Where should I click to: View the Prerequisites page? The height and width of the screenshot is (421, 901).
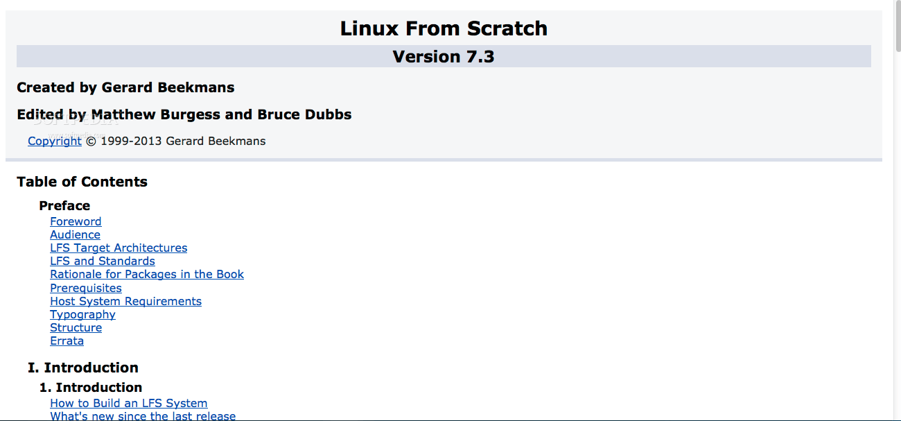pos(85,288)
